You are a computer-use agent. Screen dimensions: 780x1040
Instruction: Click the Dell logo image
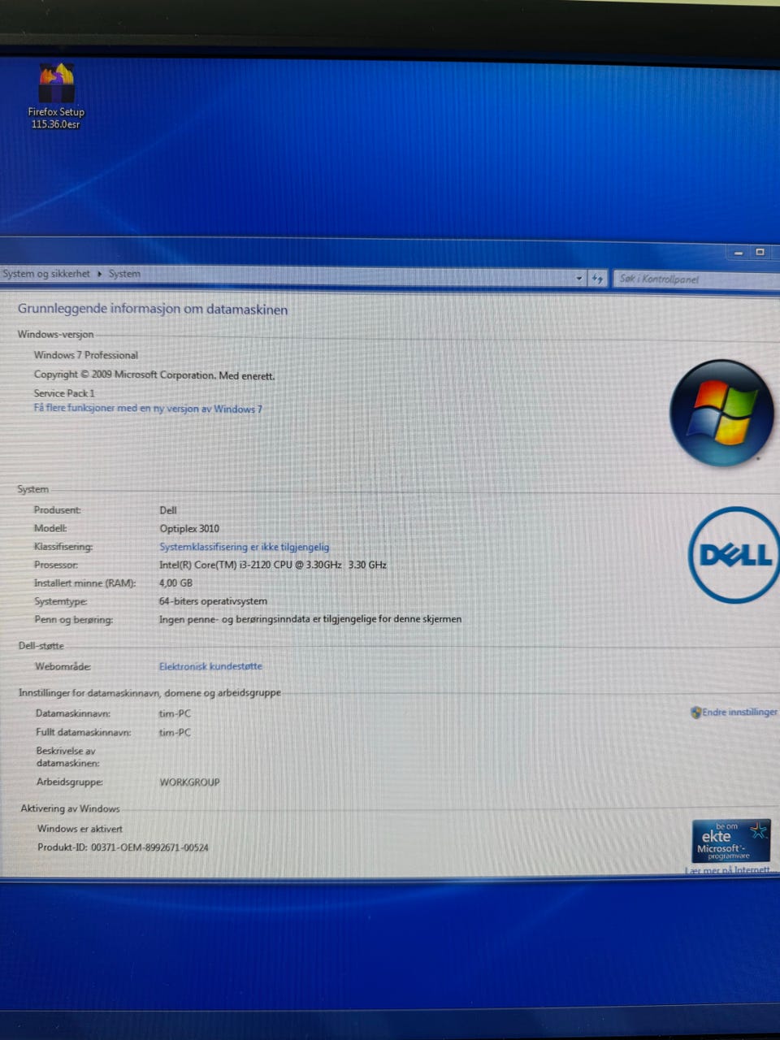[x=734, y=555]
